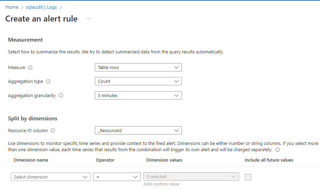Image resolution: width=320 pixels, height=190 pixels.
Task: Expand the _ResourceId column dropdown
Action: [x=138, y=131]
